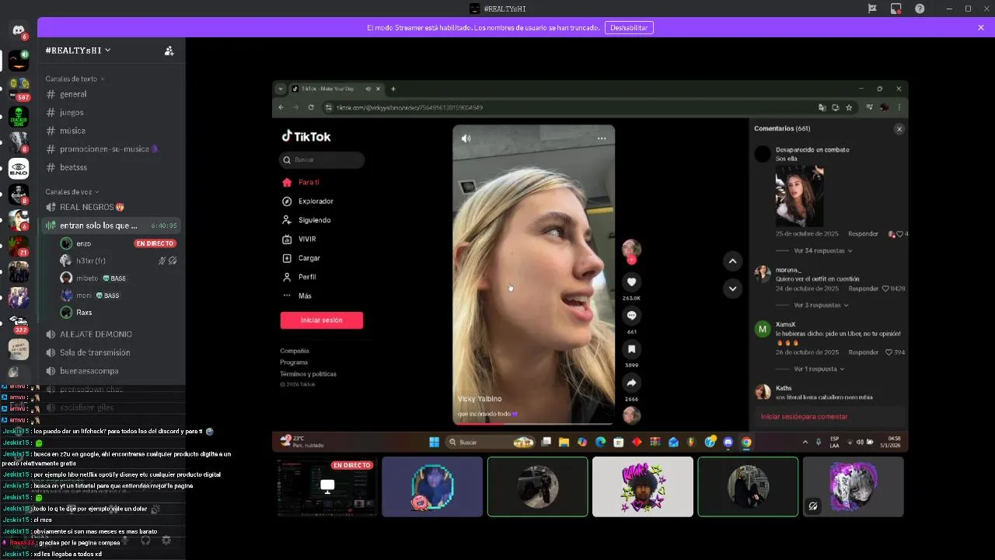Open TikTok video three-dot options
Screen dimensions: 995x560
pos(602,138)
